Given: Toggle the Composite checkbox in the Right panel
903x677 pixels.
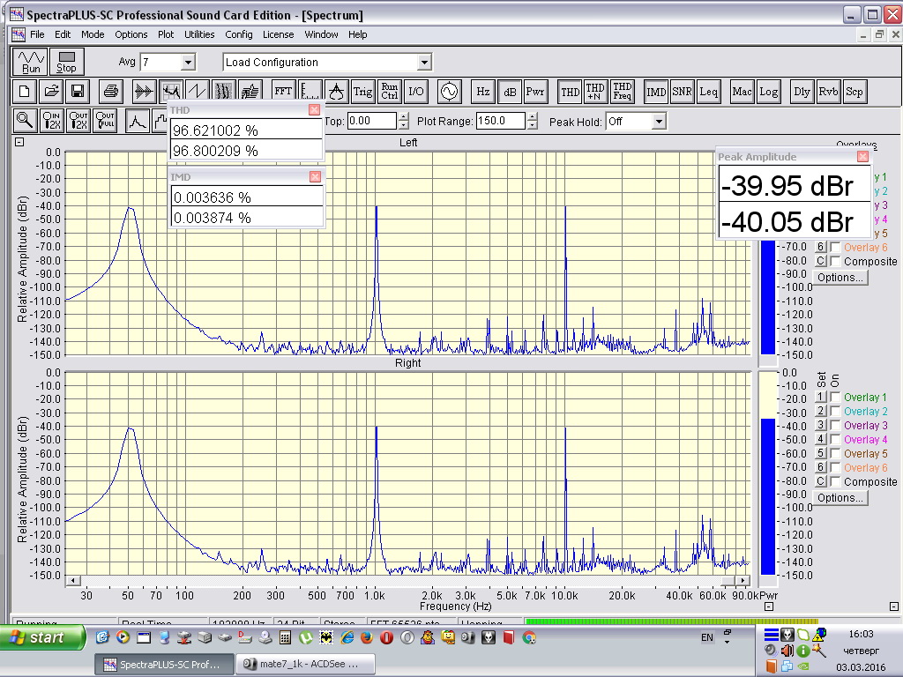Looking at the screenshot, I should tap(835, 482).
